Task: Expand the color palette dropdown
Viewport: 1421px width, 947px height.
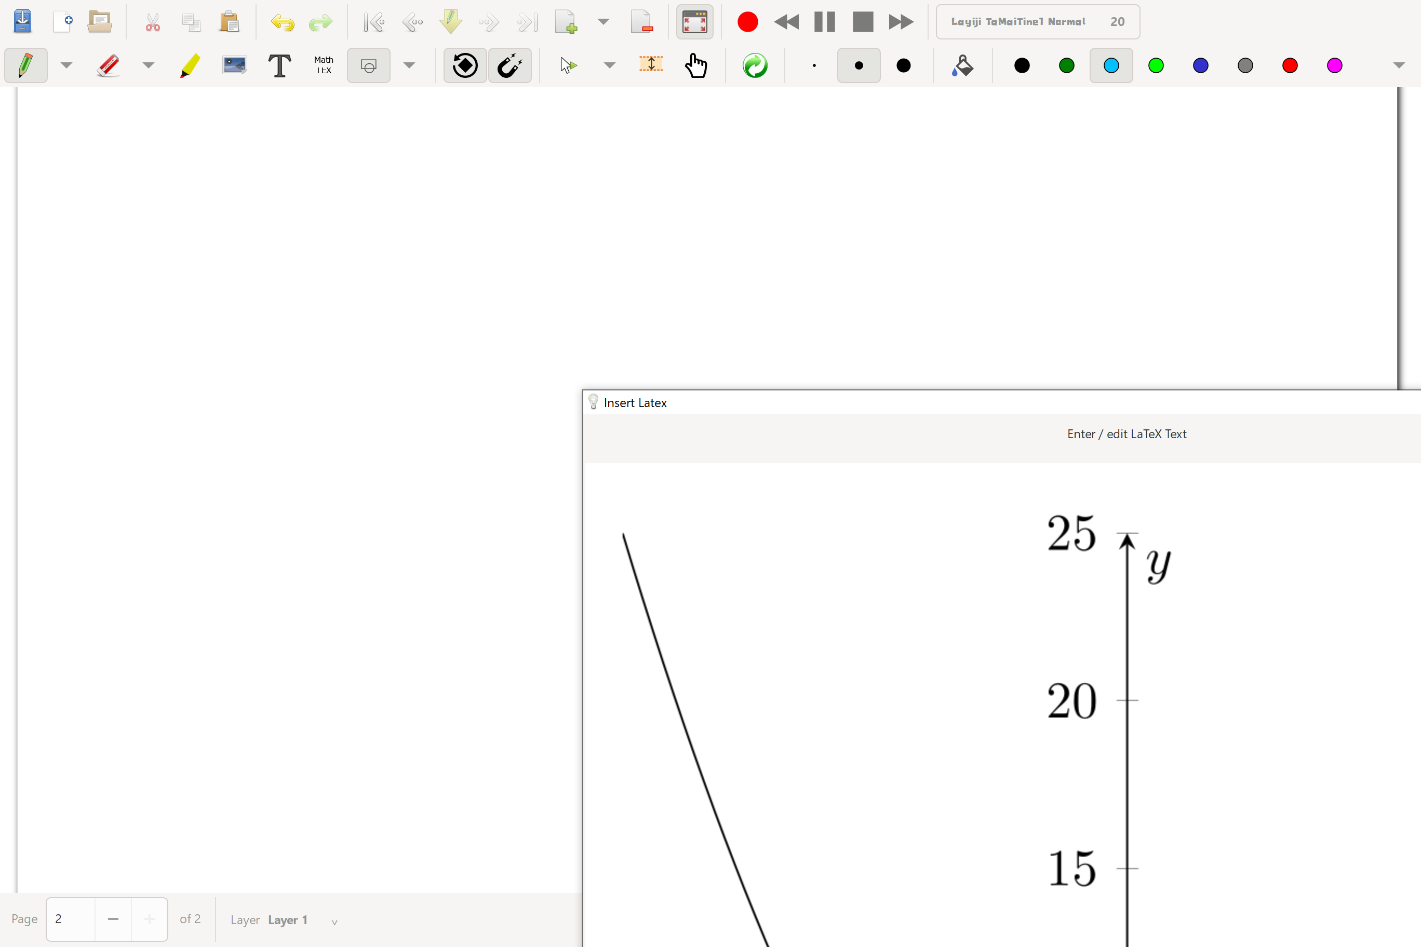Action: tap(1399, 65)
